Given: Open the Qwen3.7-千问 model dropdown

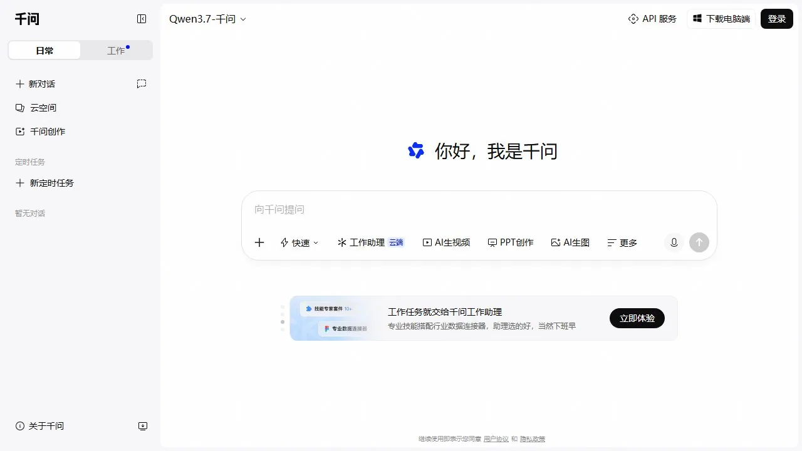Looking at the screenshot, I should (x=208, y=19).
